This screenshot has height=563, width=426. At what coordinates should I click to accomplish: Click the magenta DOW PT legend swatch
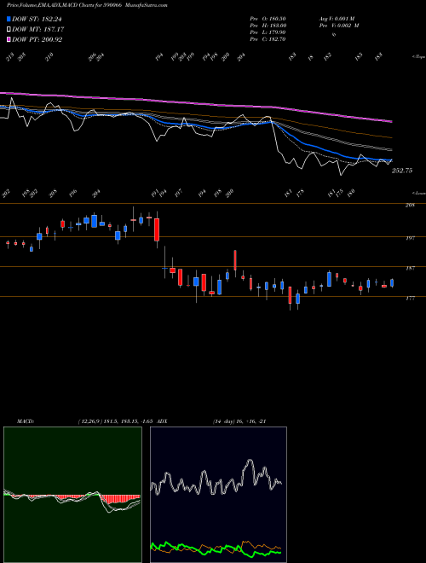click(9, 39)
